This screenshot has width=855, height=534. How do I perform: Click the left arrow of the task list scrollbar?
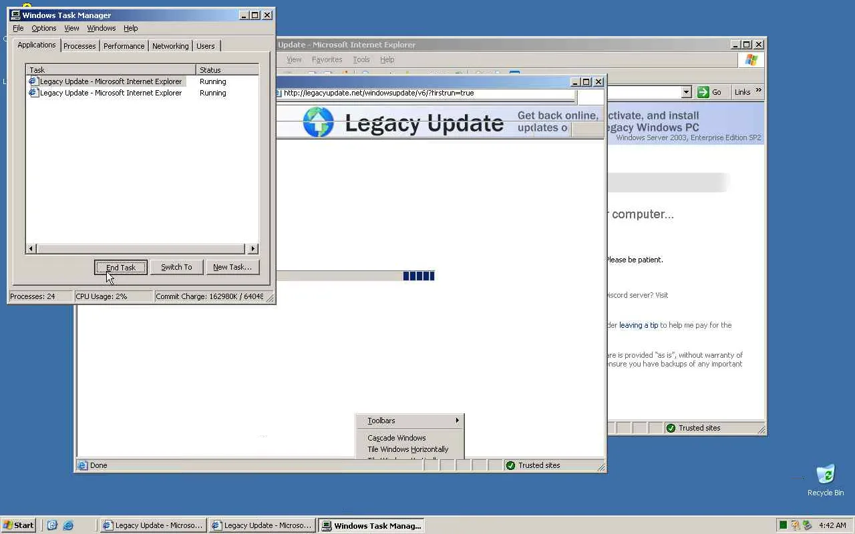pyautogui.click(x=31, y=249)
